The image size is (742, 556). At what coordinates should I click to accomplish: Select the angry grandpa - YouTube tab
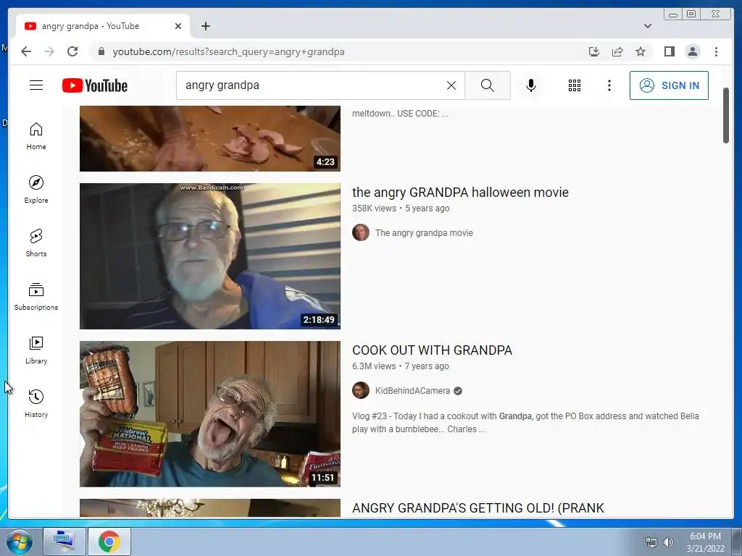(x=103, y=26)
